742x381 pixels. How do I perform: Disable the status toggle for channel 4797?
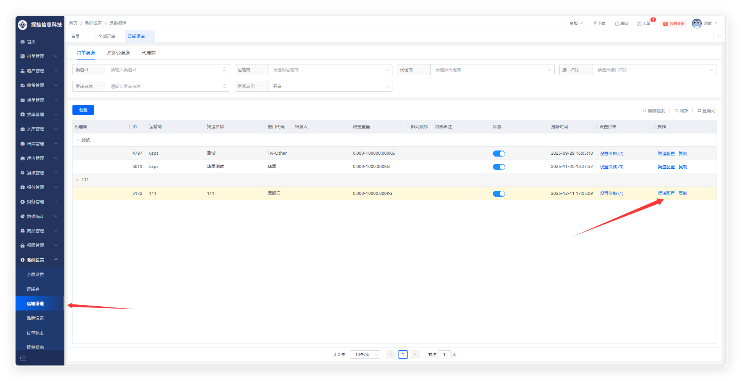point(499,154)
